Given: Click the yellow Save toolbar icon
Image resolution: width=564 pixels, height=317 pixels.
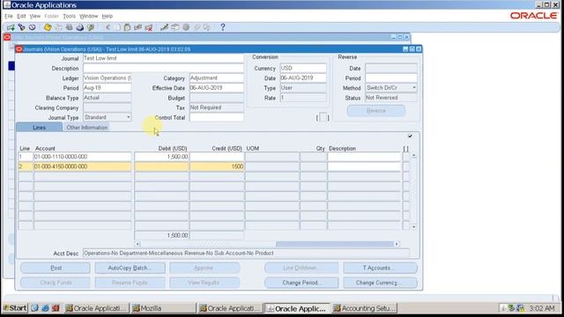Looking at the screenshot, I should [x=48, y=27].
